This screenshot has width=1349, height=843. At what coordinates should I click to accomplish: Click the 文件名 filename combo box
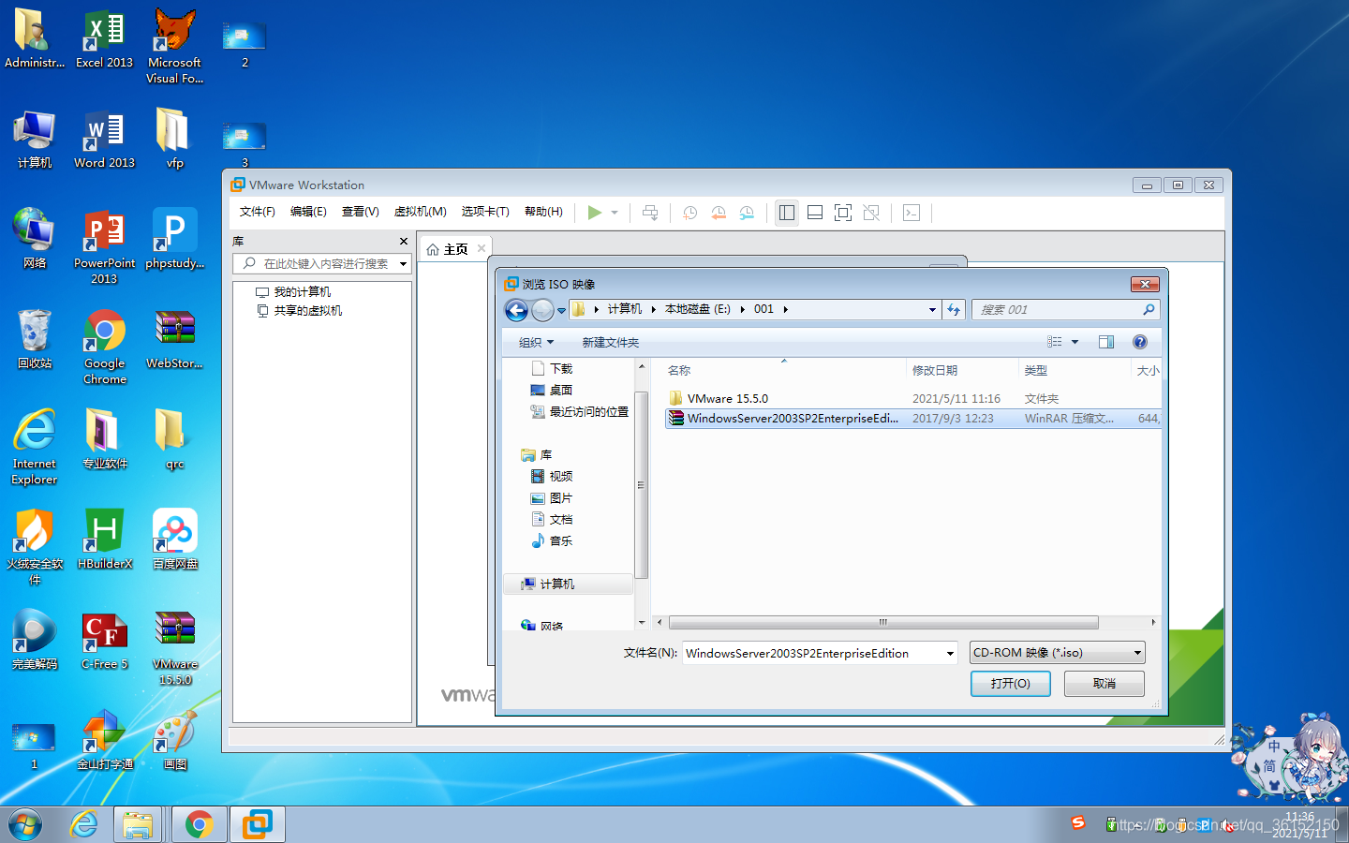pos(820,653)
